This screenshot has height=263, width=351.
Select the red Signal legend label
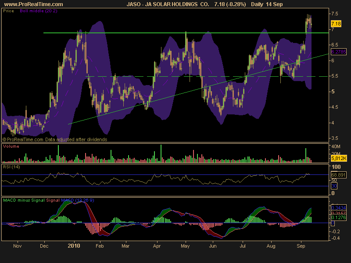tap(53, 200)
